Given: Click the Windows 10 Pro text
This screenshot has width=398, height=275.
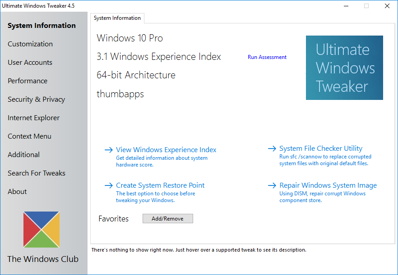Looking at the screenshot, I should (x=130, y=38).
